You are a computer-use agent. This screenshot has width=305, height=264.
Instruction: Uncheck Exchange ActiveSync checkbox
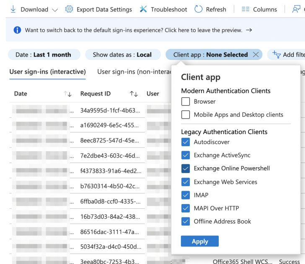[186, 155]
